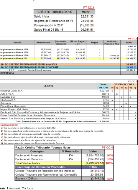Select 'Impuesto a la Renta 2009' row
138x190 pixels.
click(x=69, y=52)
